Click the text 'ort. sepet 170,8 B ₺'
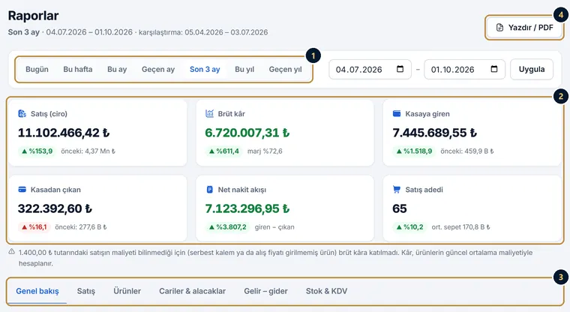This screenshot has width=570, height=312. [461, 227]
